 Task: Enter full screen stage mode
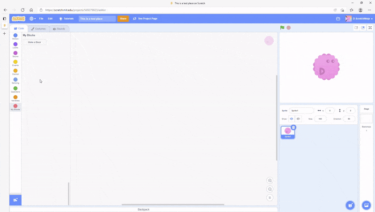pos(370,28)
